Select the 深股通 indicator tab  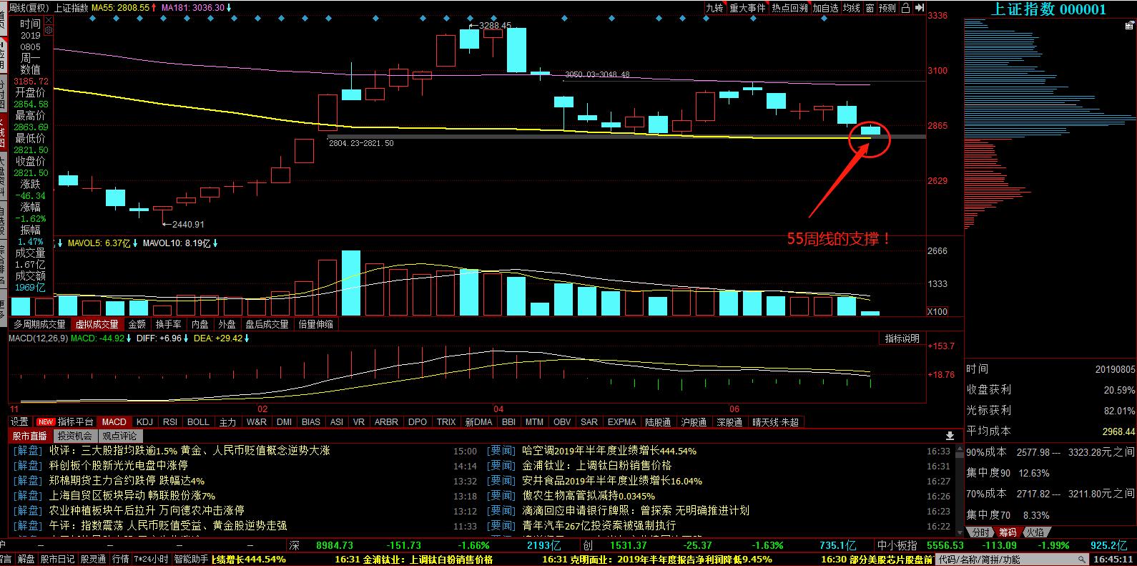pyautogui.click(x=729, y=422)
